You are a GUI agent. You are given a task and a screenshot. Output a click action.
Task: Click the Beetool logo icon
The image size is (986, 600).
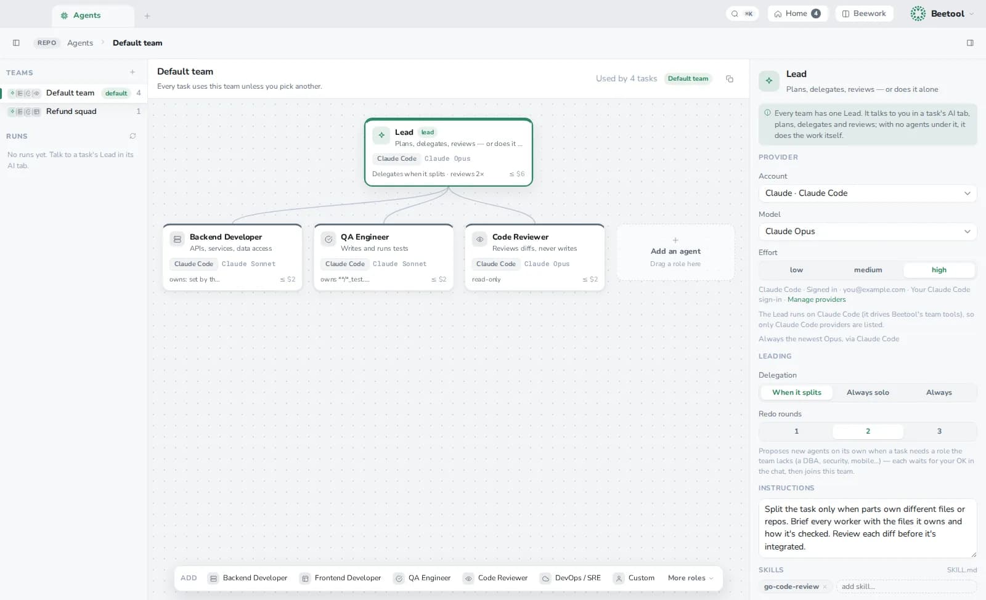[918, 14]
